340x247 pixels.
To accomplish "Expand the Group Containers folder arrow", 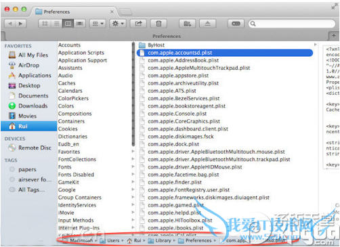I will coord(133,197).
